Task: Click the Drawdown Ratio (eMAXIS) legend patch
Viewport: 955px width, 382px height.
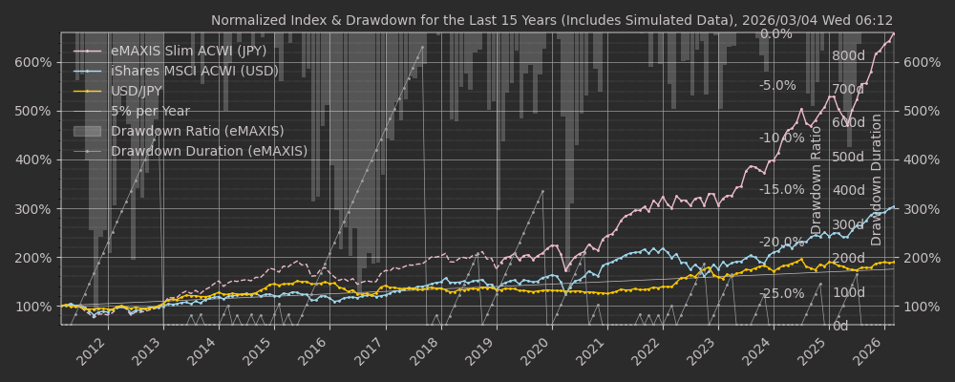Action: pyautogui.click(x=87, y=131)
